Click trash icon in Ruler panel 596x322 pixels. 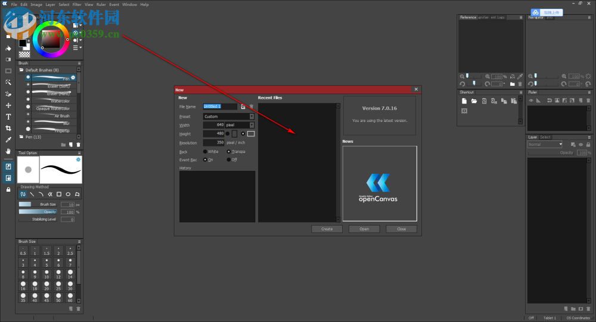pyautogui.click(x=588, y=101)
